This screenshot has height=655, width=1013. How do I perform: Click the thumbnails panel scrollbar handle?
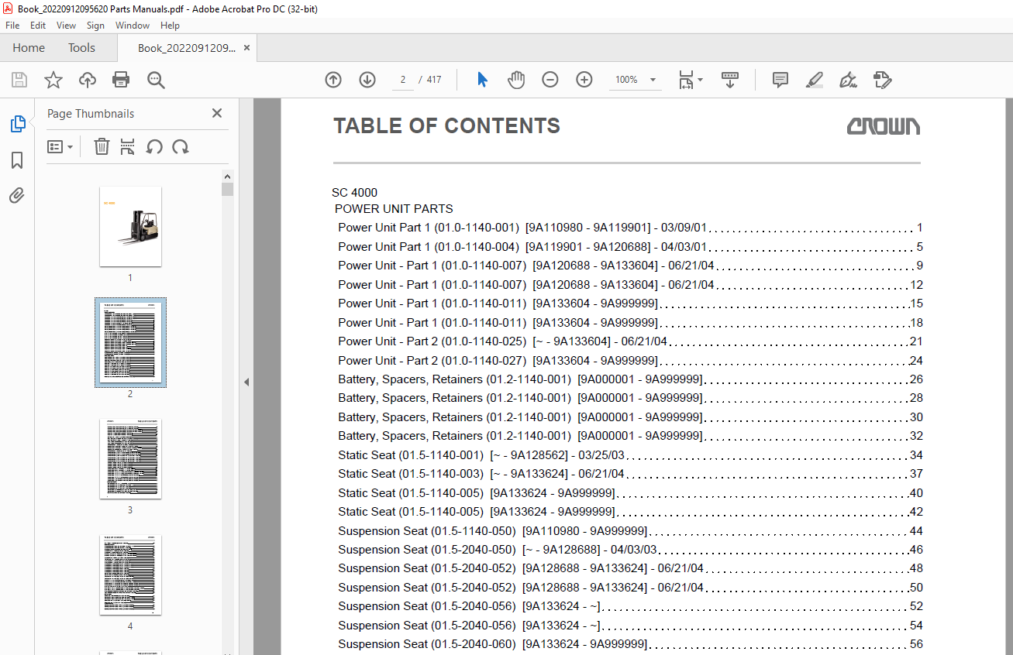(x=227, y=190)
